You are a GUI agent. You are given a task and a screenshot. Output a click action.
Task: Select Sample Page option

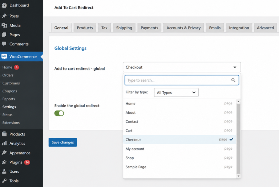180,167
